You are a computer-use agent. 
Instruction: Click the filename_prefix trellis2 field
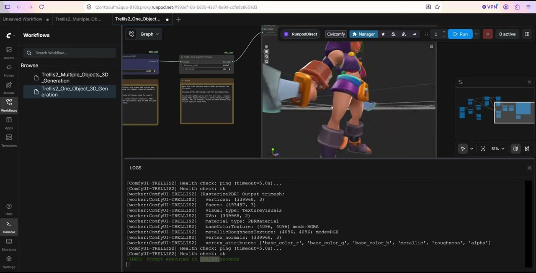[x=207, y=65]
